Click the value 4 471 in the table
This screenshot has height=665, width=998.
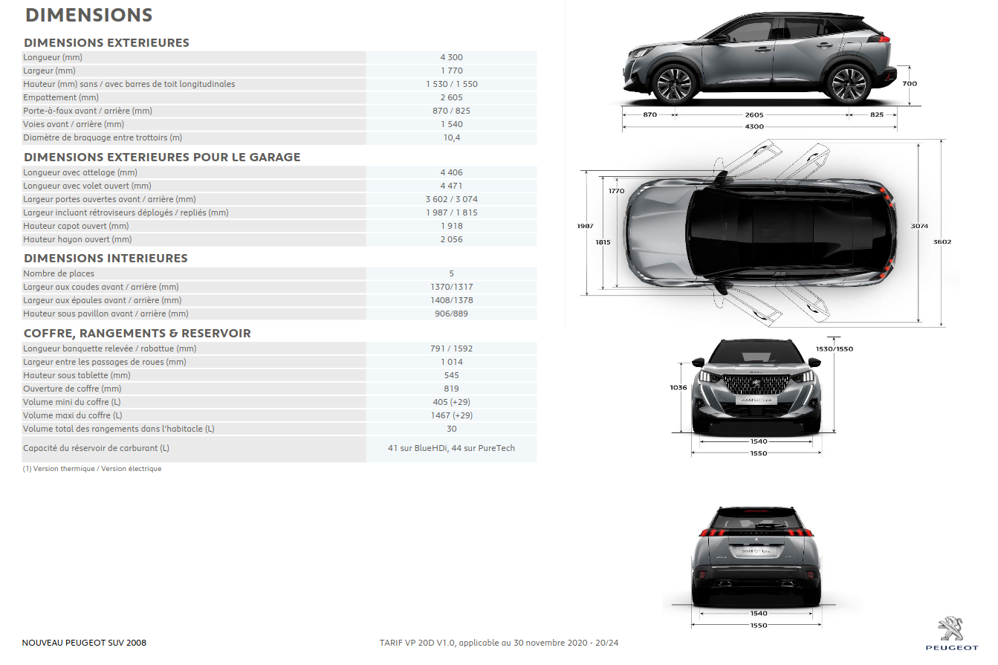[451, 186]
